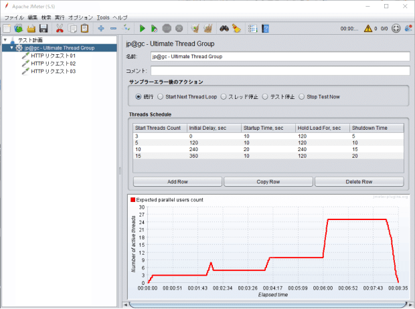This screenshot has width=415, height=309.
Task: Select Start Threads Count cell 15
Action: (160, 156)
